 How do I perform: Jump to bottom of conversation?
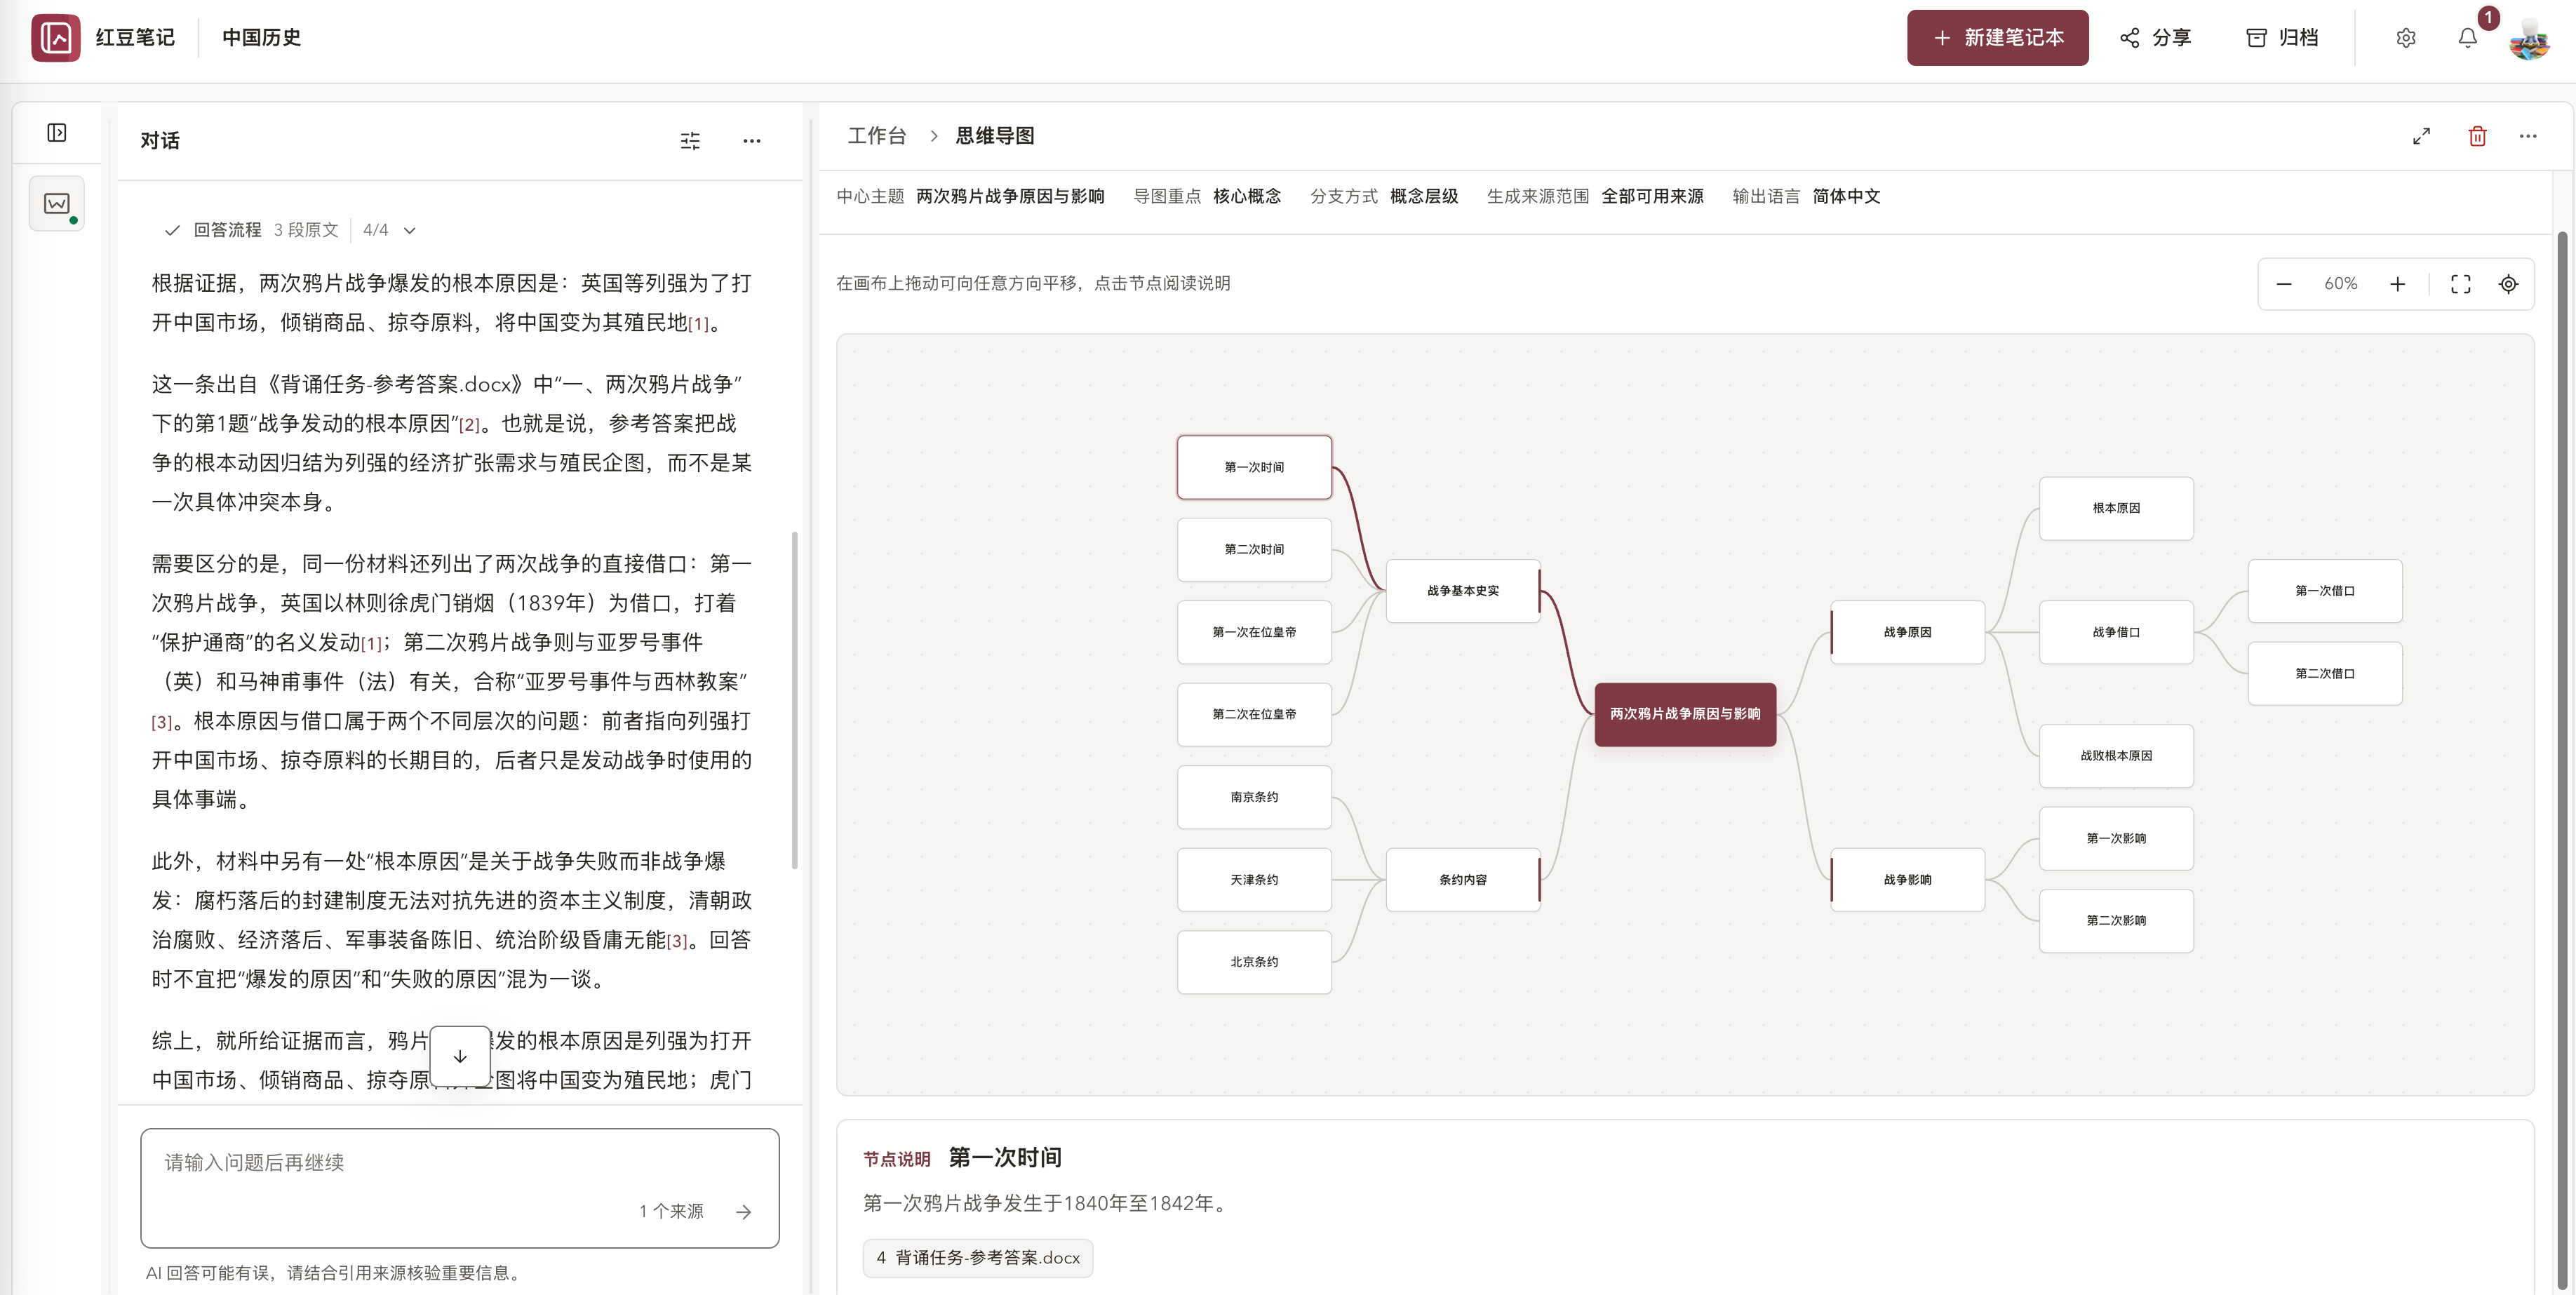coord(460,1056)
